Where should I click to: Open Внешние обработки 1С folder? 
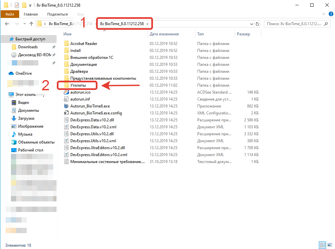click(92, 58)
